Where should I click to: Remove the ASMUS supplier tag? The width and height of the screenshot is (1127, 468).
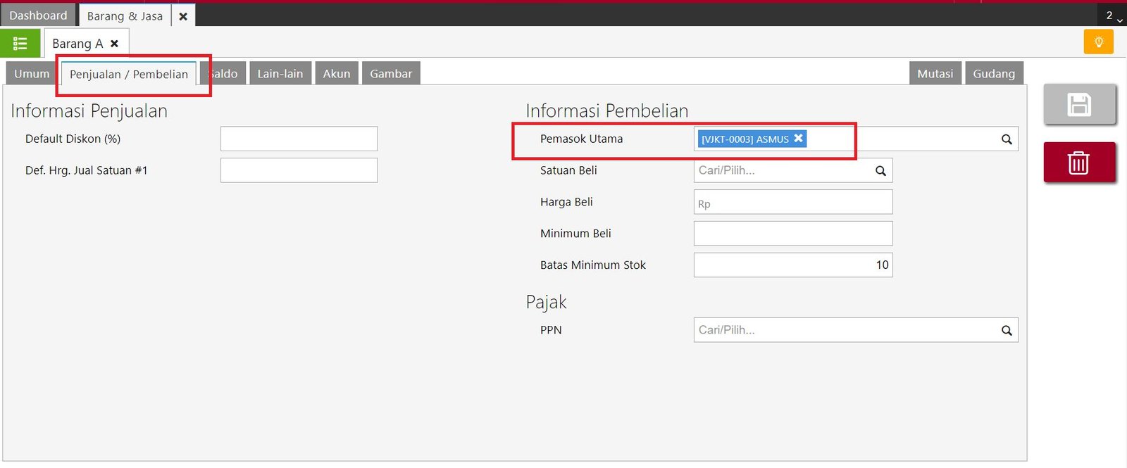(798, 139)
